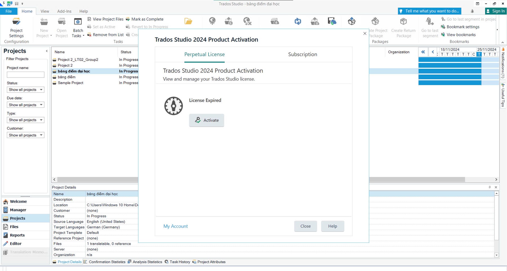Switch to Analysis Statistics tab
507x271 pixels.
145,262
